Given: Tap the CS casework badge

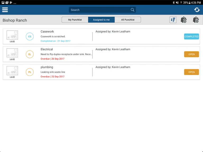Looking at the screenshot, I should pyautogui.click(x=30, y=37).
